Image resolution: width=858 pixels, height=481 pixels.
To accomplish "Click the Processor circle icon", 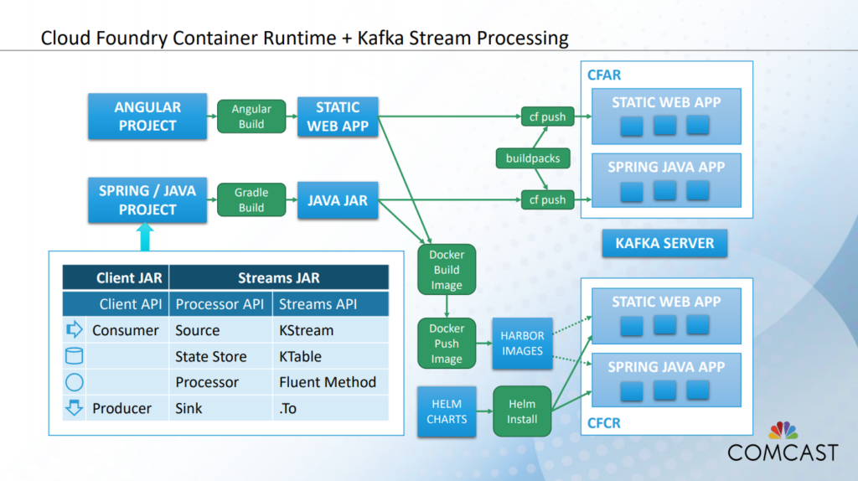I will (75, 382).
